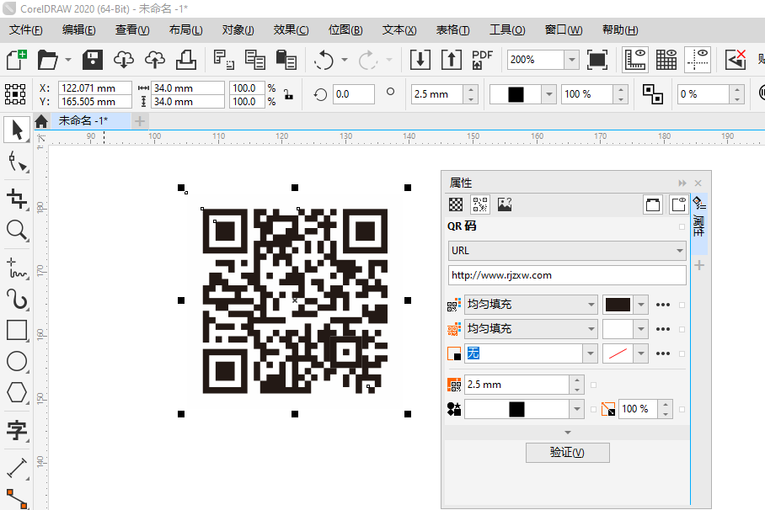Toggle checkbox next to 2.5 mm margin field

(x=594, y=385)
